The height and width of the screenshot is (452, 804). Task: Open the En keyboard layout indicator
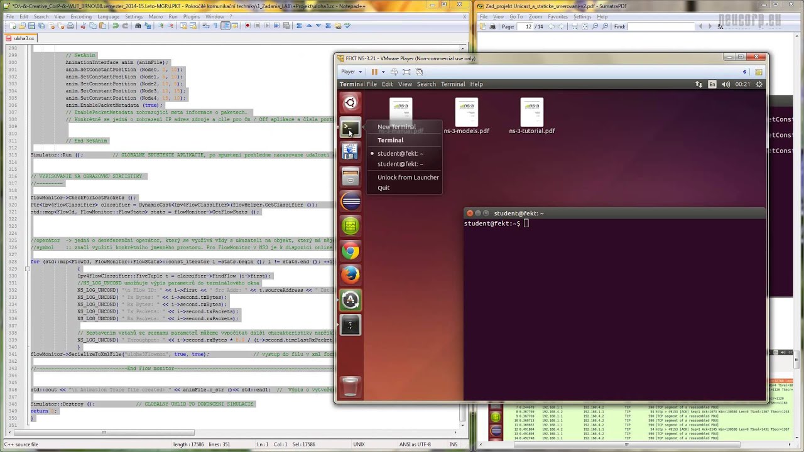(712, 84)
